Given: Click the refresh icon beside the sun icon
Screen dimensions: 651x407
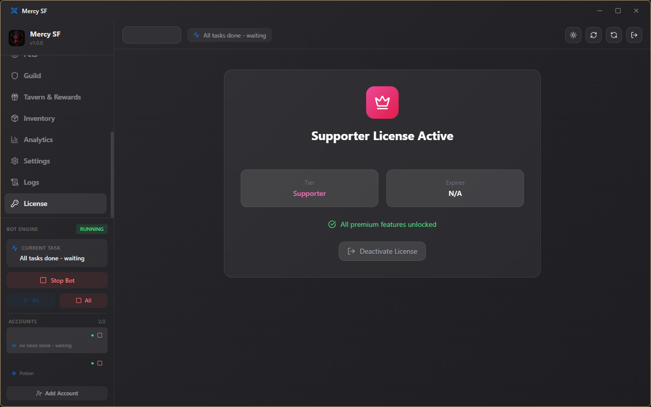Looking at the screenshot, I should tap(594, 35).
